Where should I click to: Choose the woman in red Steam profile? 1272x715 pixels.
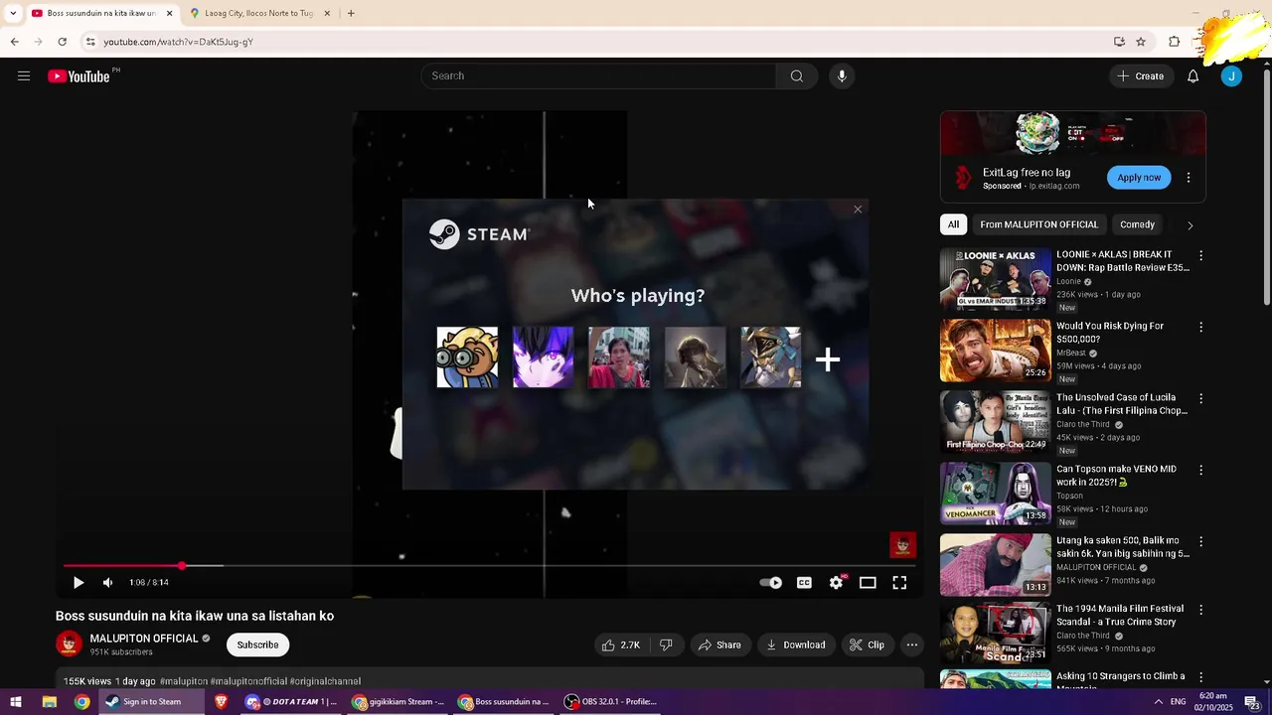tap(619, 357)
